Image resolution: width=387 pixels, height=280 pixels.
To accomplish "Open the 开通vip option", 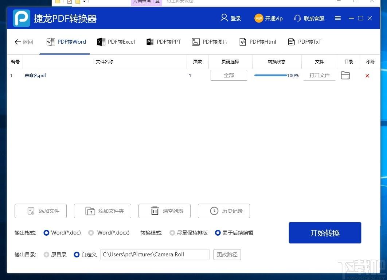I will (x=269, y=18).
